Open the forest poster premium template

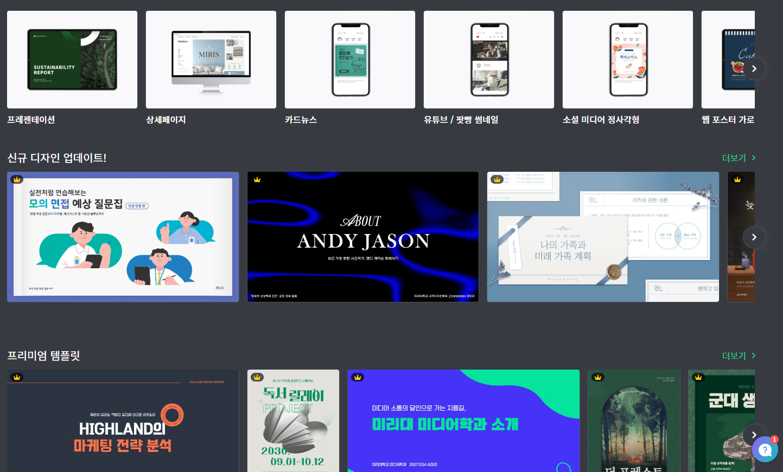tap(634, 421)
